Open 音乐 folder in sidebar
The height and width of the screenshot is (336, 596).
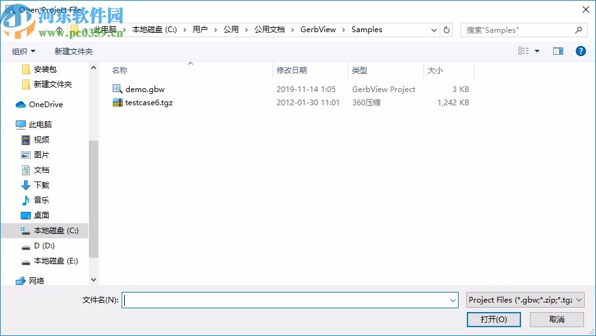pos(35,200)
